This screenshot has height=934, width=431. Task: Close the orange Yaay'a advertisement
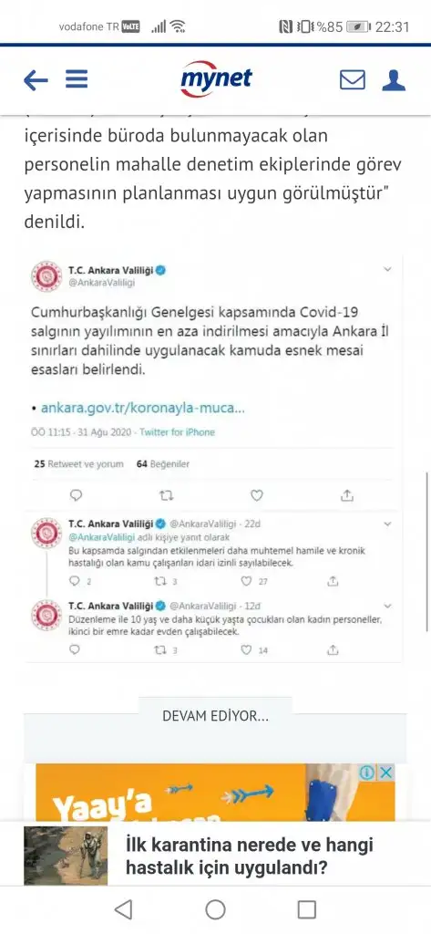(x=386, y=773)
